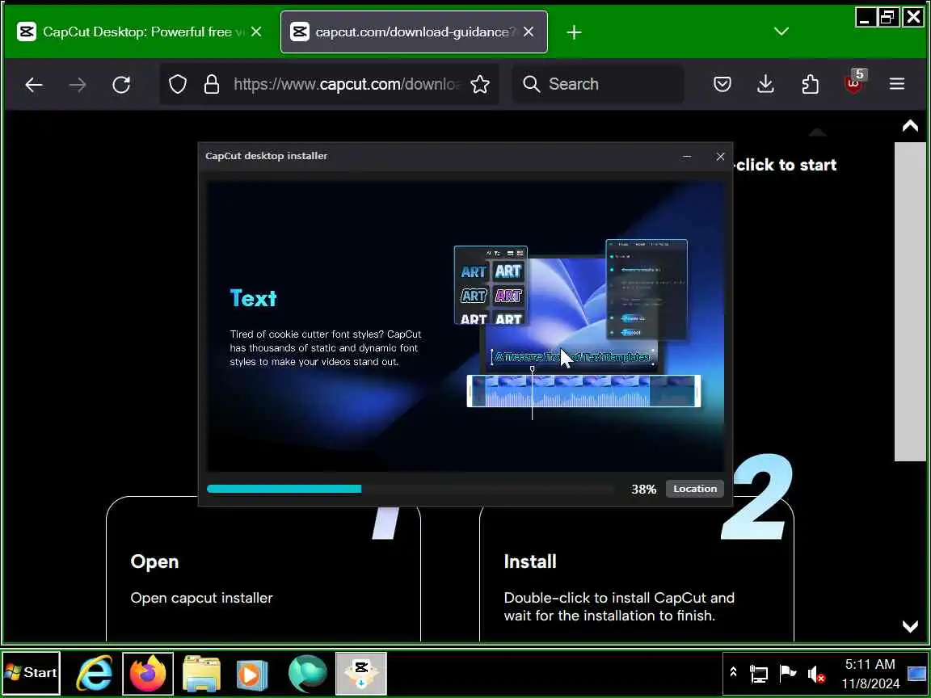Click the muted volume speaker icon
931x698 pixels.
[816, 674]
